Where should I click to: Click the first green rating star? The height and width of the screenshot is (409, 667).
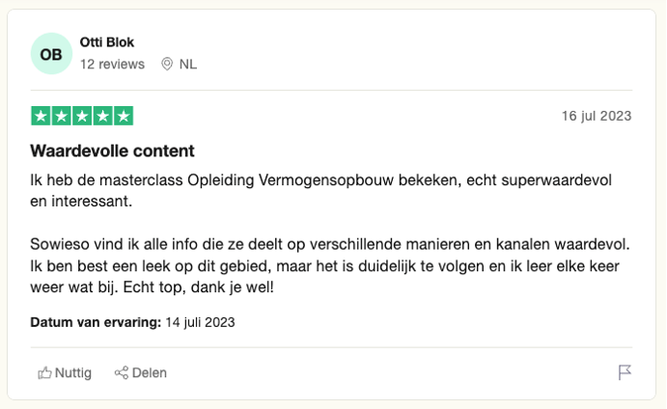[41, 116]
